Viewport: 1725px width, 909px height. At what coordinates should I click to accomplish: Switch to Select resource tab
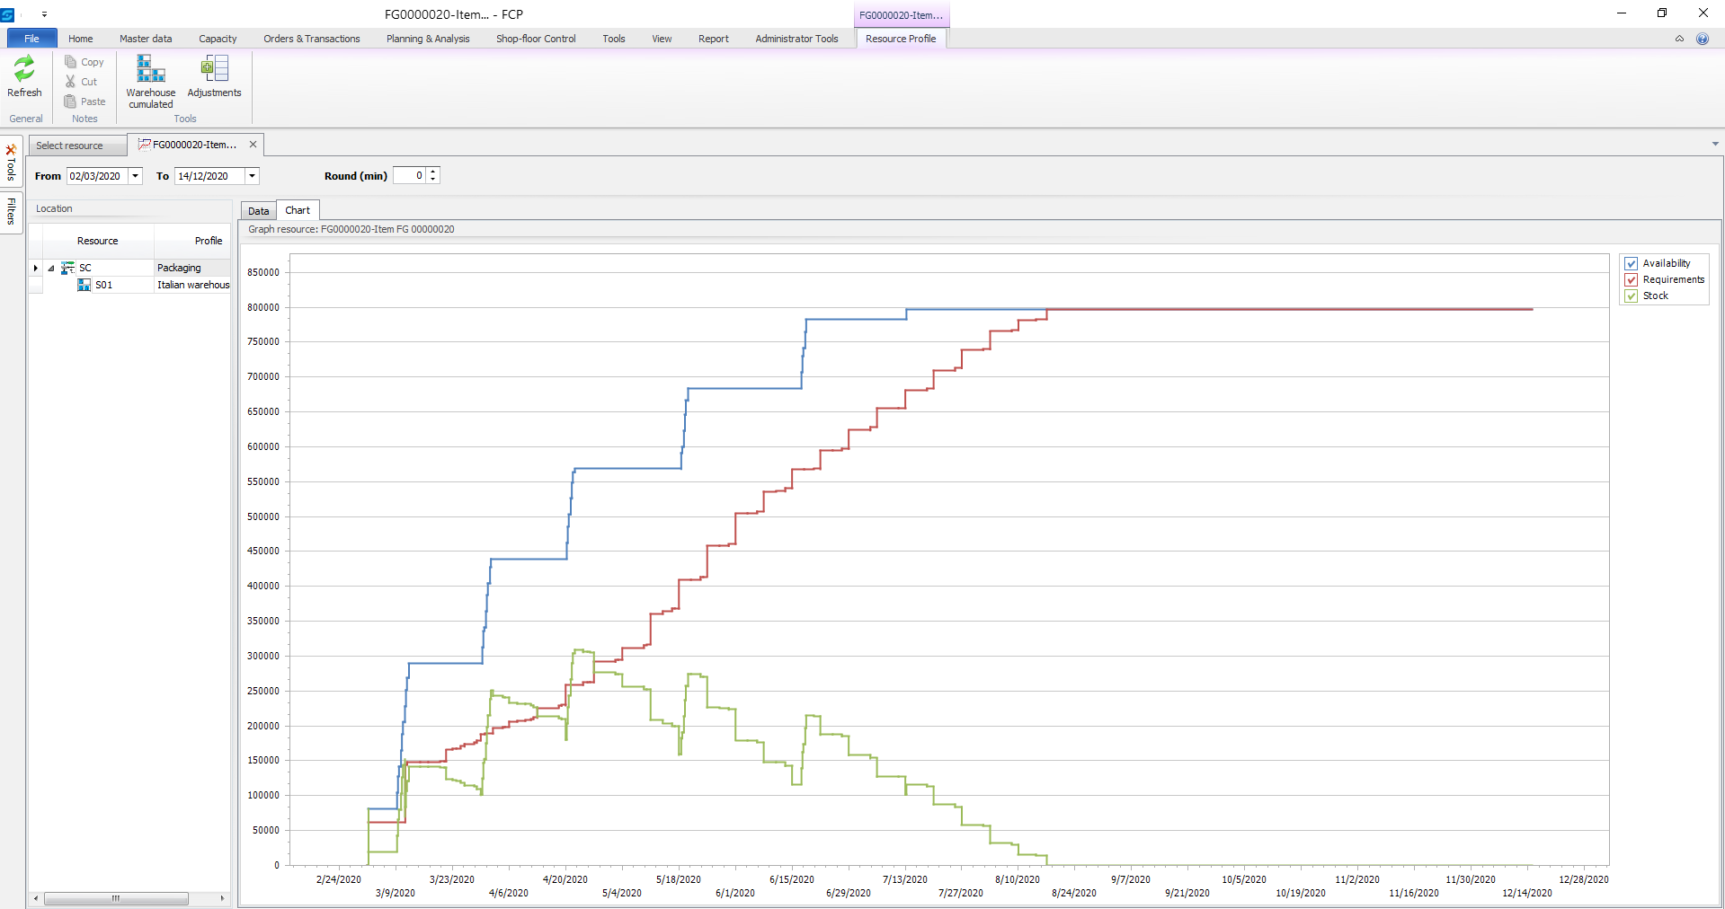77,146
